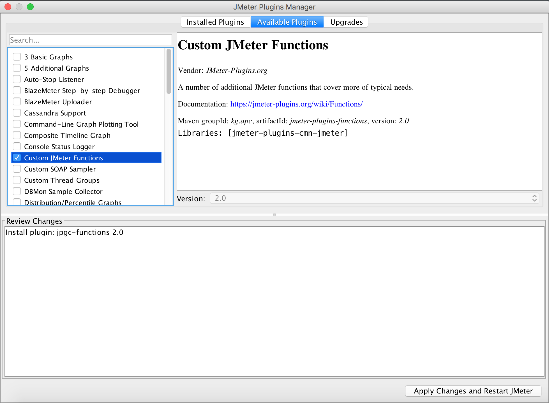The height and width of the screenshot is (403, 549).
Task: Click the plugin list vertical scrollbar
Action: pyautogui.click(x=169, y=71)
